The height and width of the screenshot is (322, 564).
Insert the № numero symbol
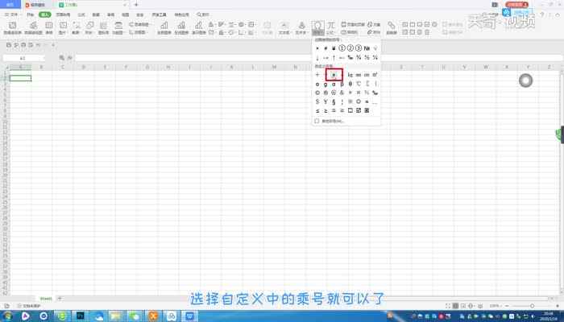(x=367, y=48)
